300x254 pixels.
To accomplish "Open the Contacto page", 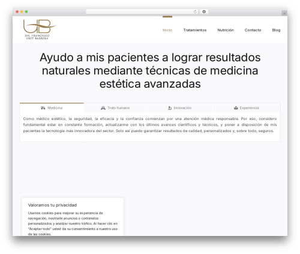I will pyautogui.click(x=253, y=30).
